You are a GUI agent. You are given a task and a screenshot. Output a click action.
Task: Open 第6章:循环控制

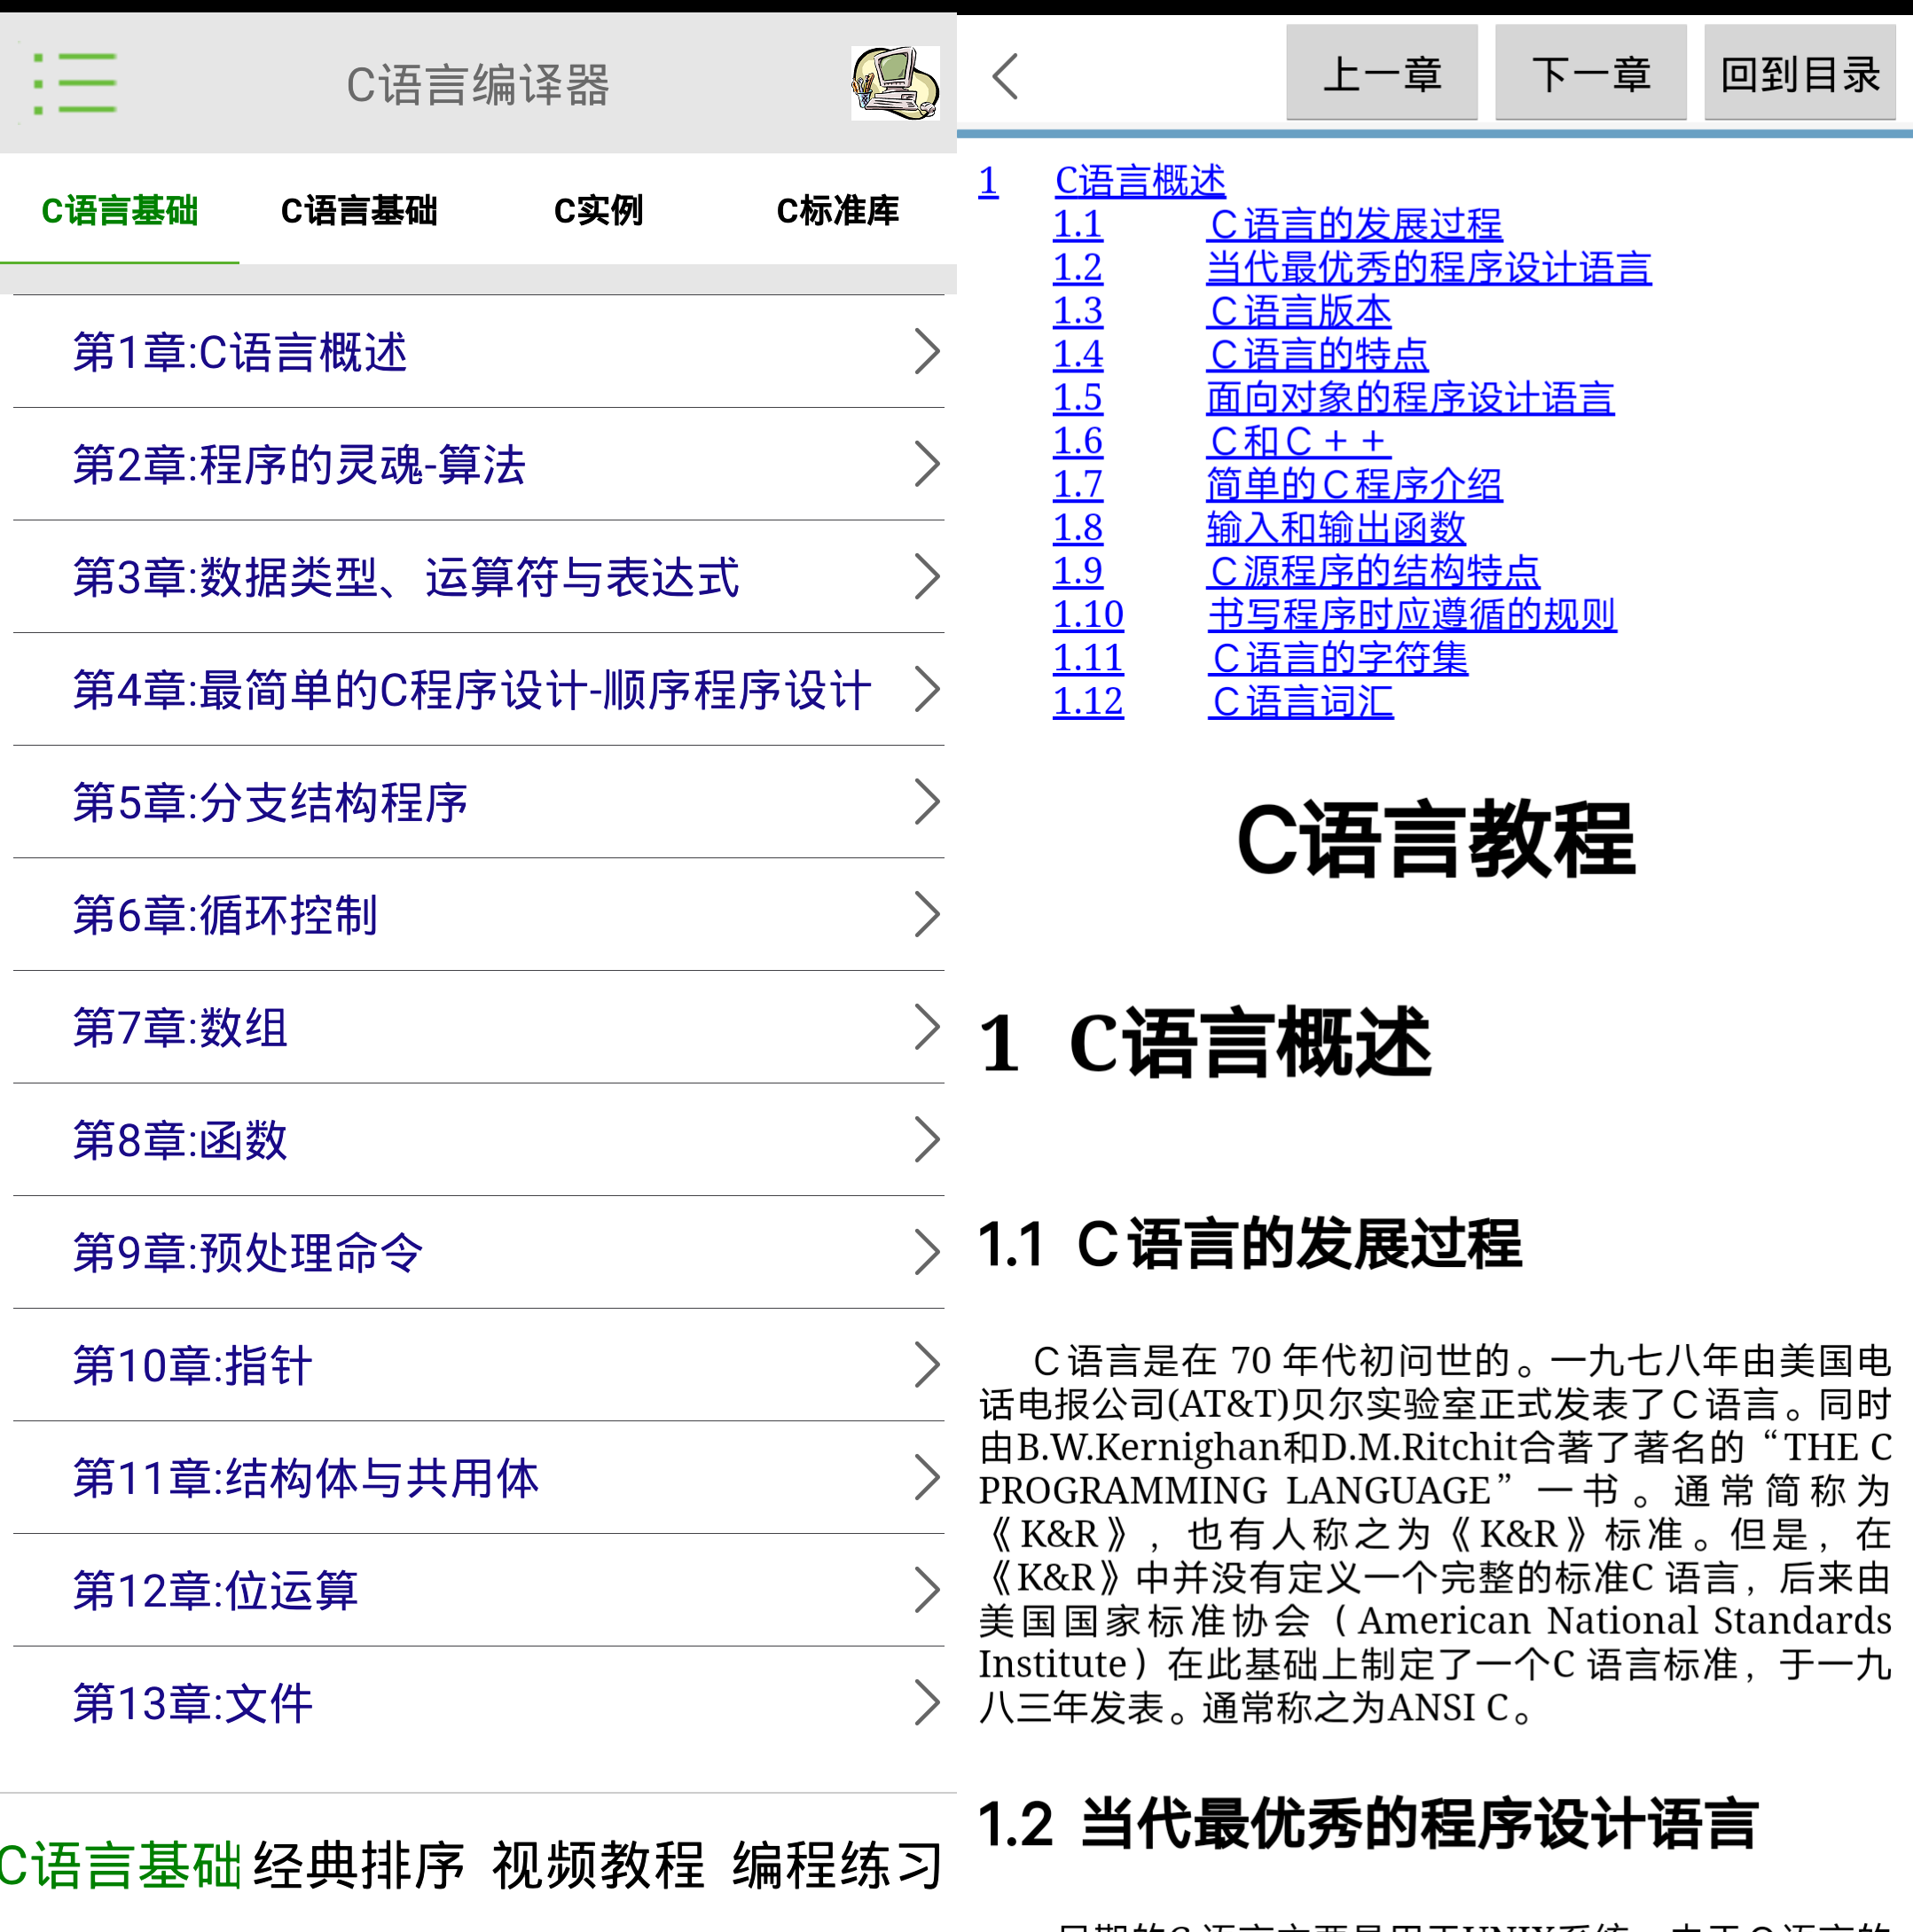point(478,915)
